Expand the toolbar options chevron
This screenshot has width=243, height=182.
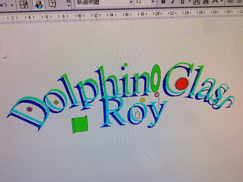pyautogui.click(x=68, y=3)
